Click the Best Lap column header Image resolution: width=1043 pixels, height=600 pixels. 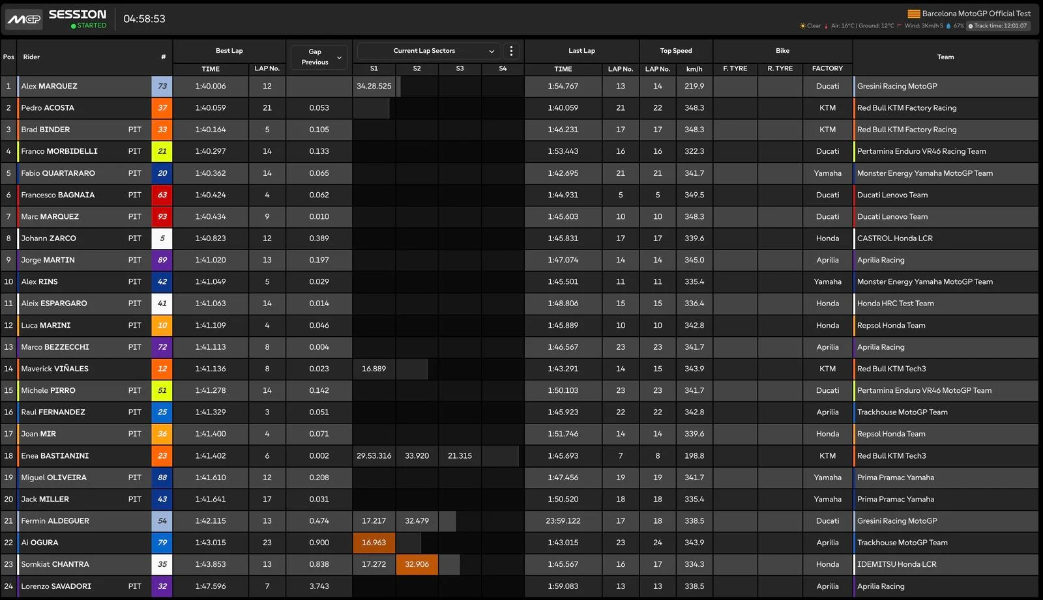229,51
